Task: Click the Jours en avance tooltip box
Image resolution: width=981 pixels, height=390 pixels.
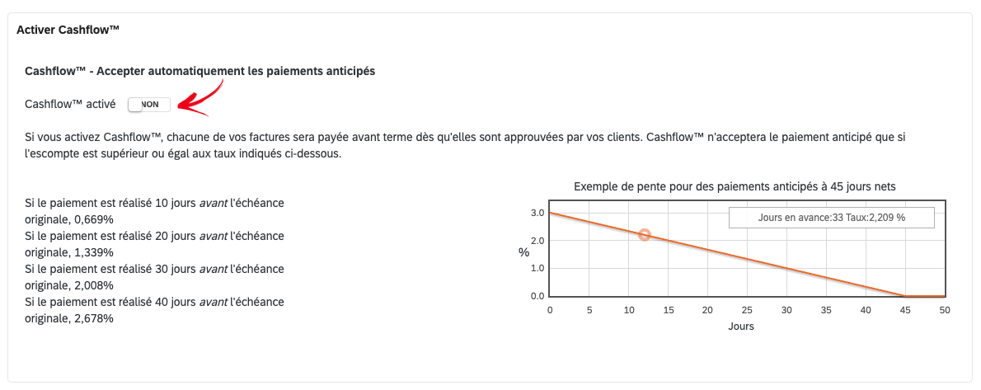Action: tap(832, 218)
